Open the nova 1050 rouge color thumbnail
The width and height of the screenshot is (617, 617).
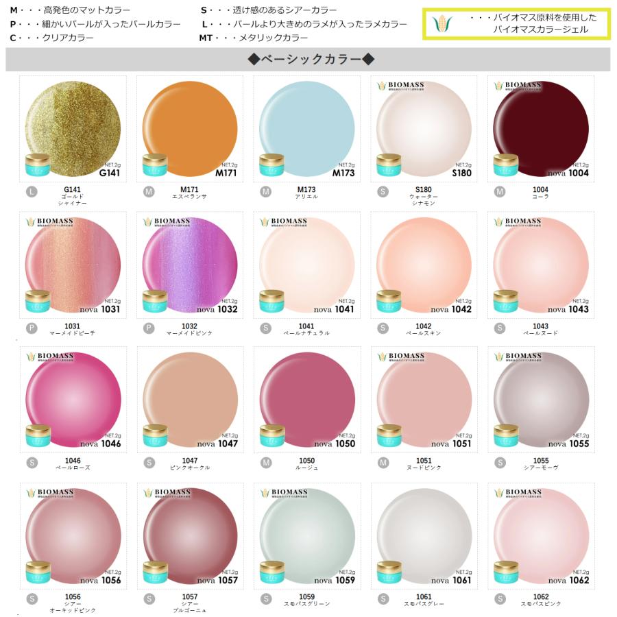(x=307, y=400)
